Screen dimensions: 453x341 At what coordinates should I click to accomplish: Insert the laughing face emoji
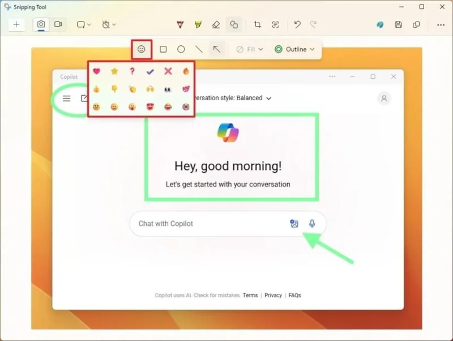(x=168, y=107)
